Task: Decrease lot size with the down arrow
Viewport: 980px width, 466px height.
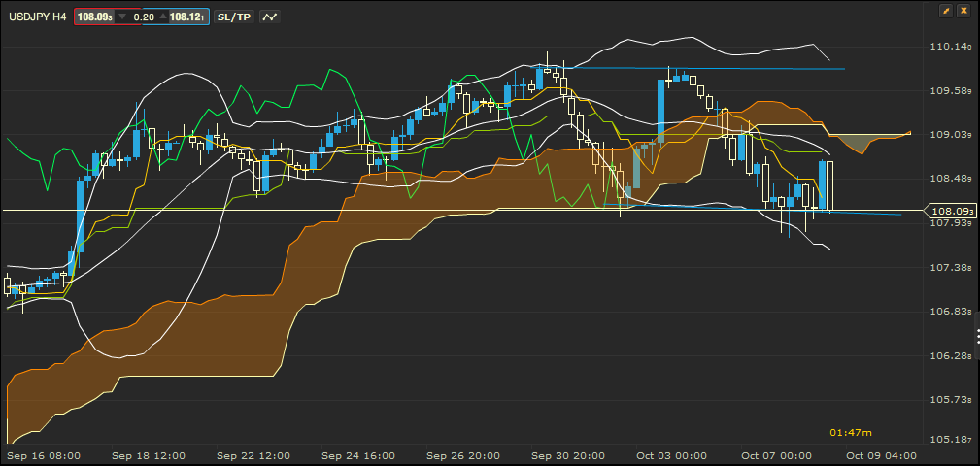Action: (x=122, y=17)
